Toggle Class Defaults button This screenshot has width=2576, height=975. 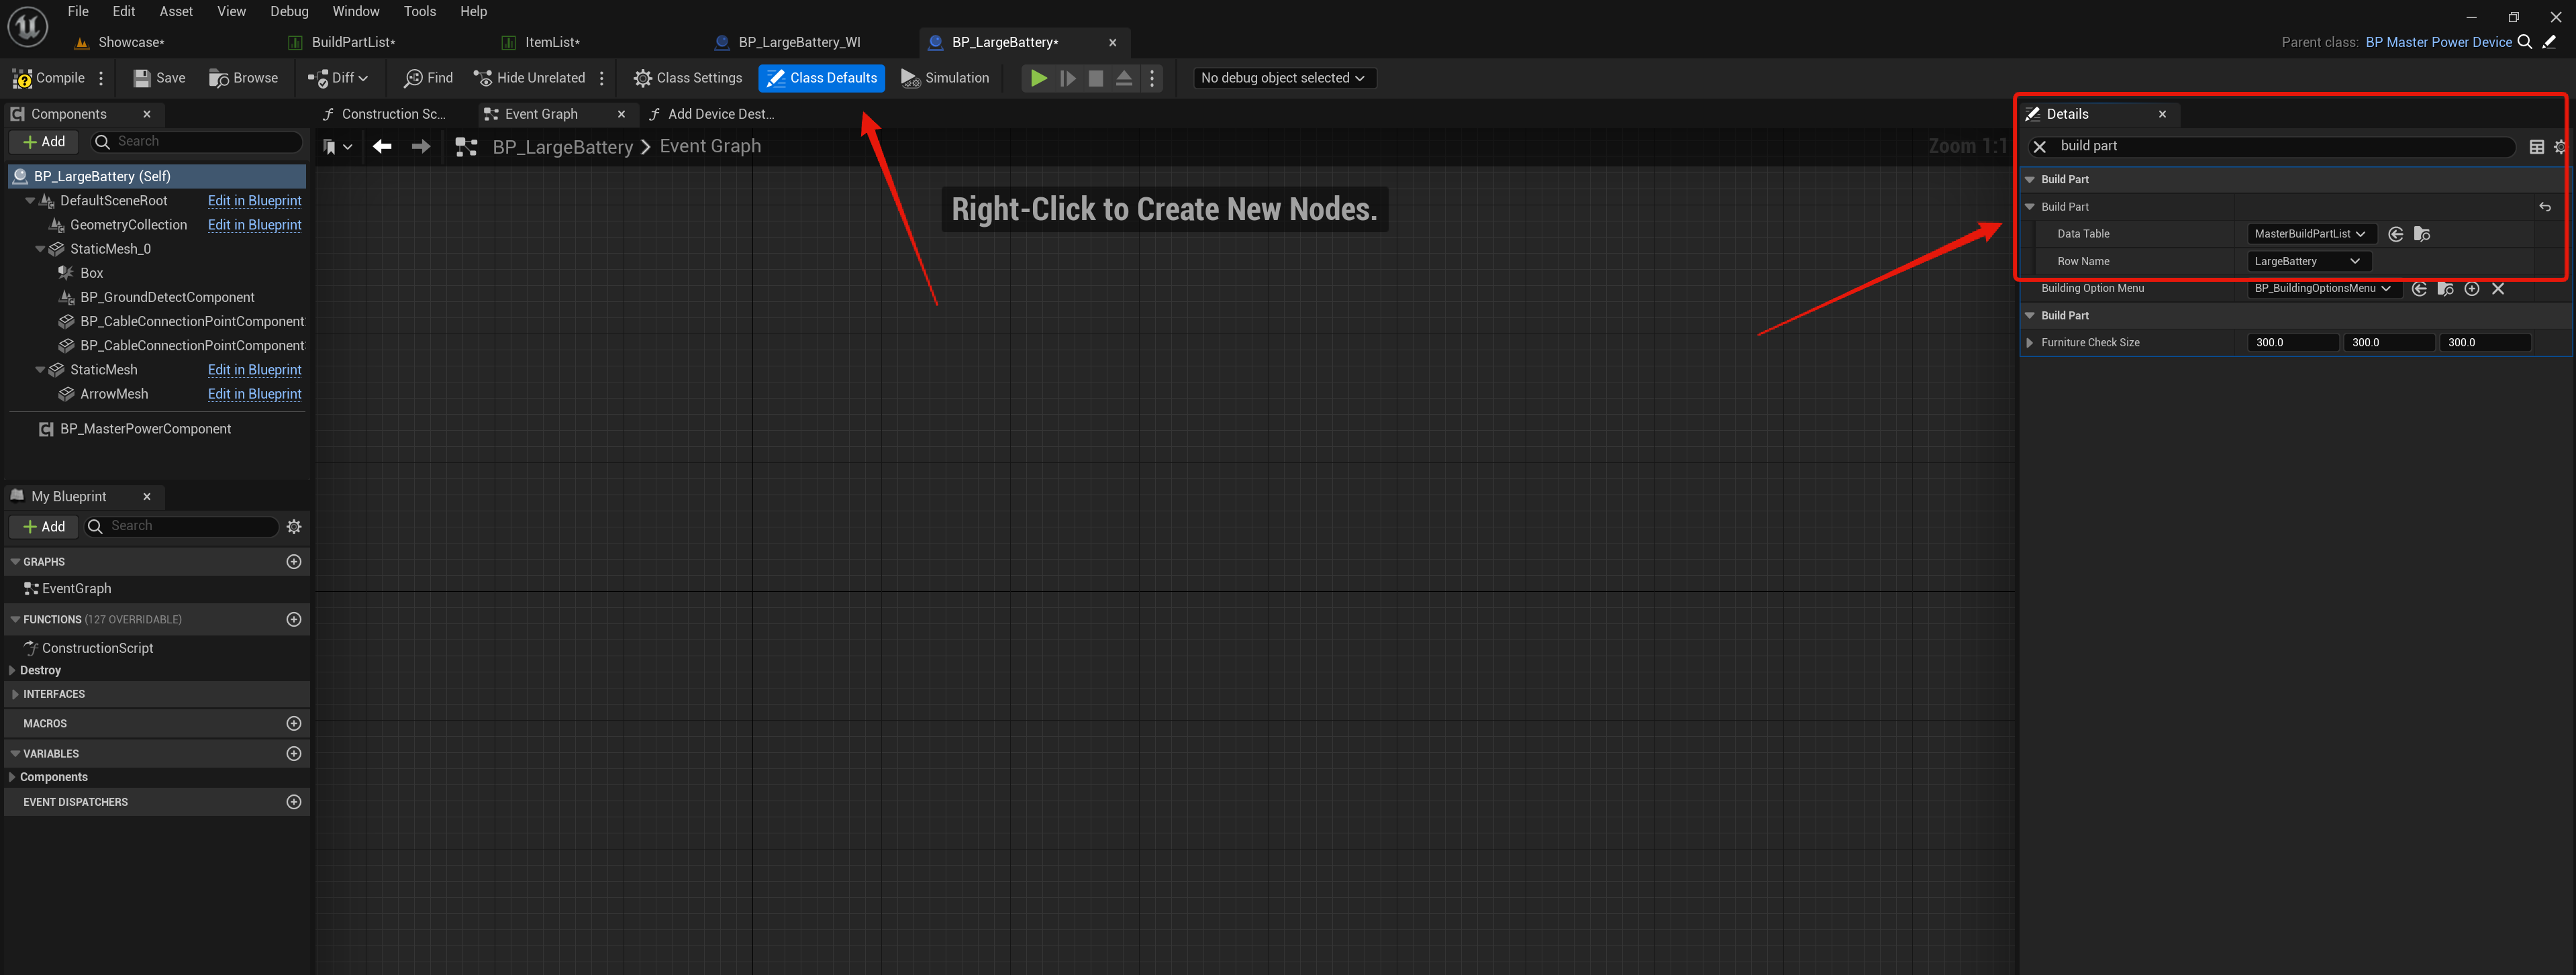coord(821,78)
